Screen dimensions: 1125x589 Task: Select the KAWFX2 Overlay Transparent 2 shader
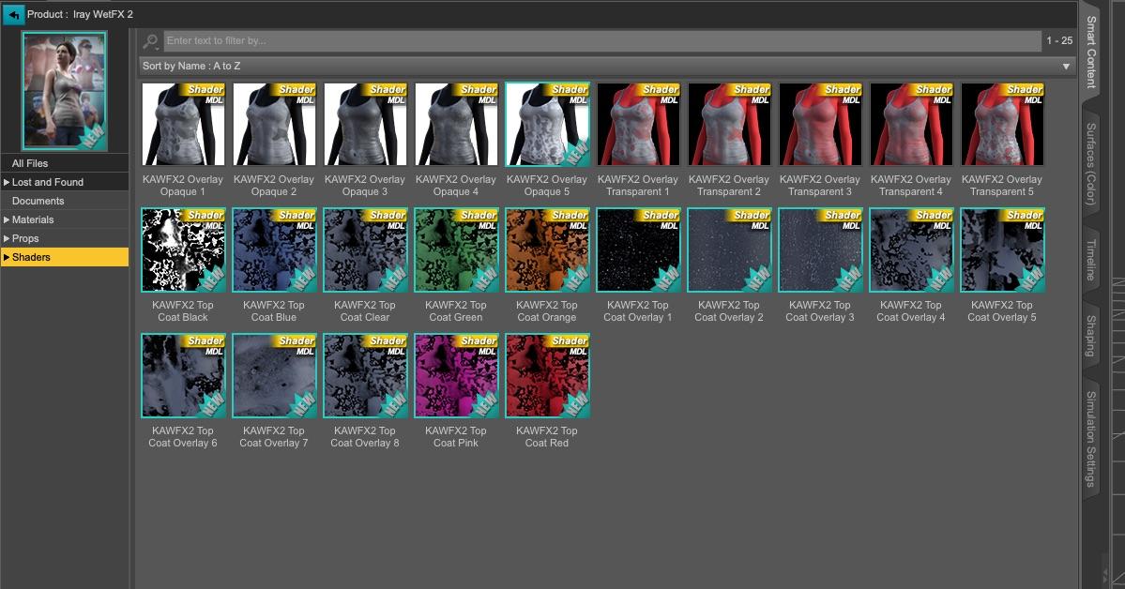point(730,124)
